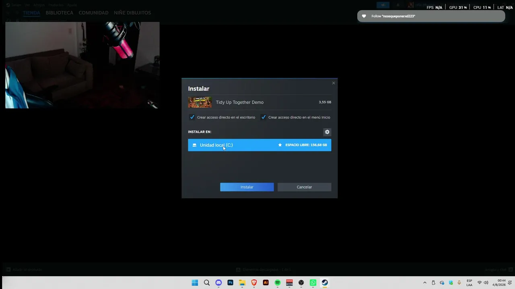Click the Tidy Up Together Demo thumbnail

[x=200, y=102]
